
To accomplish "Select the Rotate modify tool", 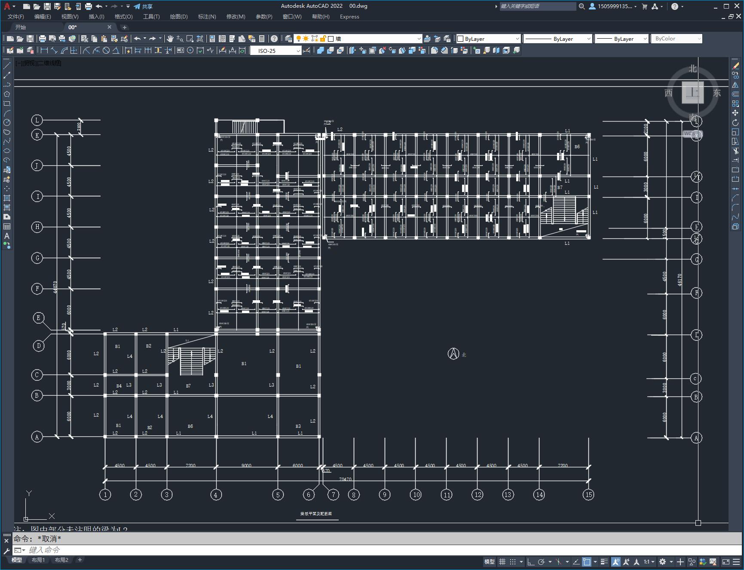I will tap(735, 122).
